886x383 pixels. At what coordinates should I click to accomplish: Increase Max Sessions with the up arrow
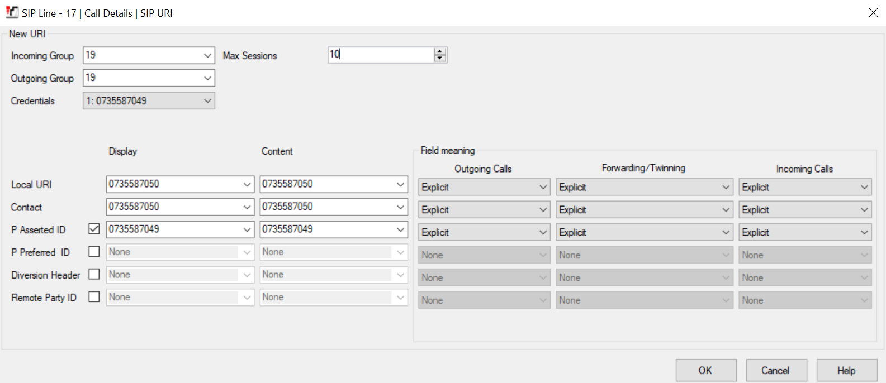(x=440, y=51)
